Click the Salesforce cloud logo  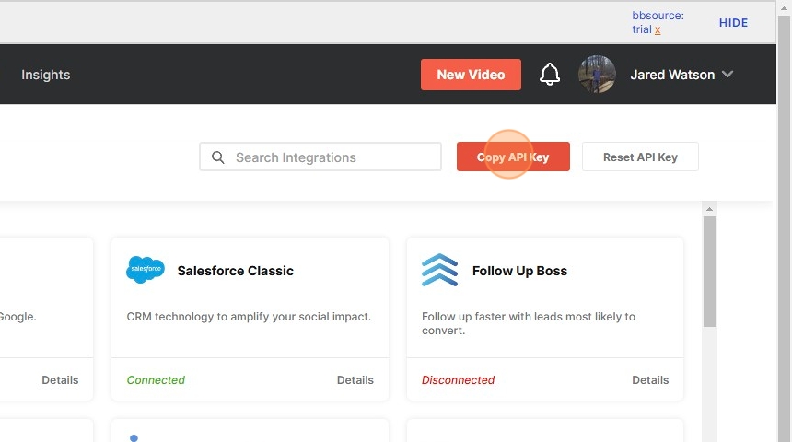pyautogui.click(x=146, y=270)
